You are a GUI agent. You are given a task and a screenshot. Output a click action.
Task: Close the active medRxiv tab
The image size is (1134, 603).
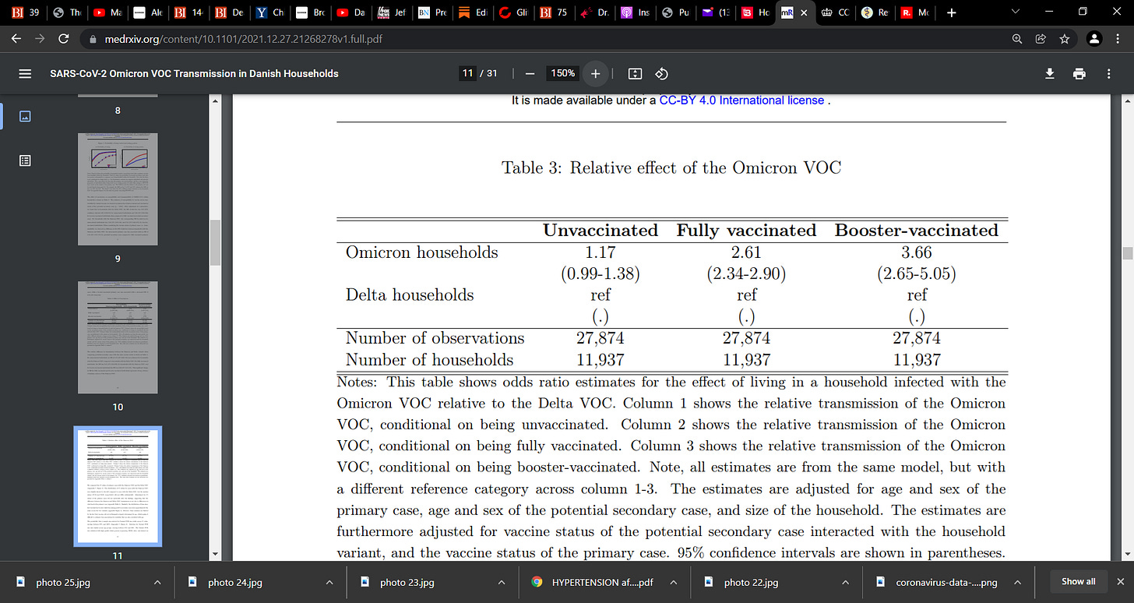804,12
